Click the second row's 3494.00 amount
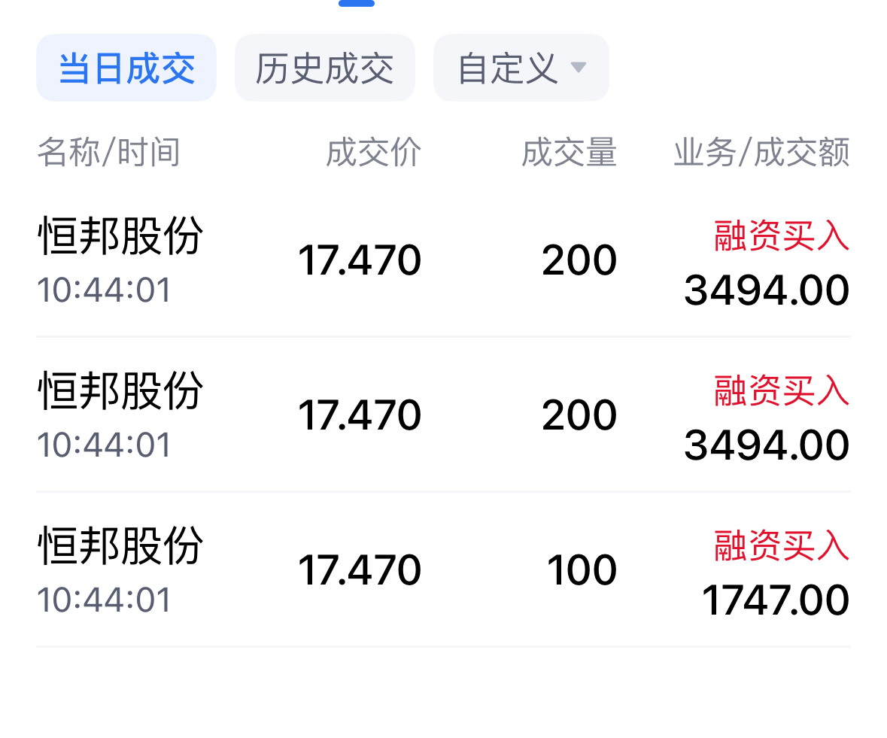887x738 pixels. [767, 445]
